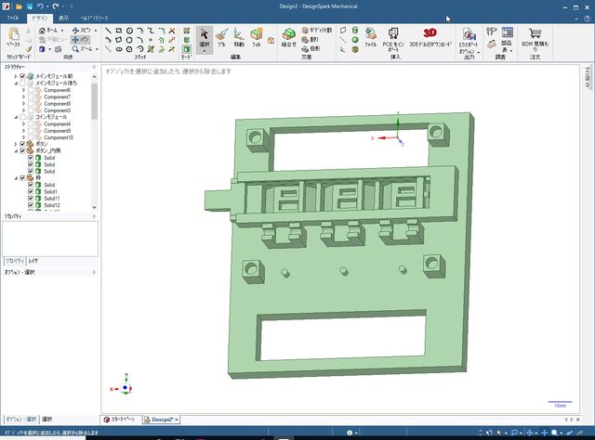Expand the Component6 tree node
Screen dimensions: 595x440
tap(24, 90)
